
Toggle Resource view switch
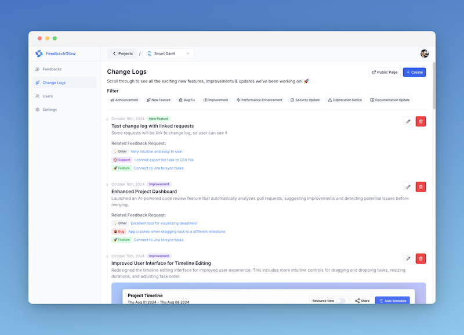click(x=340, y=301)
